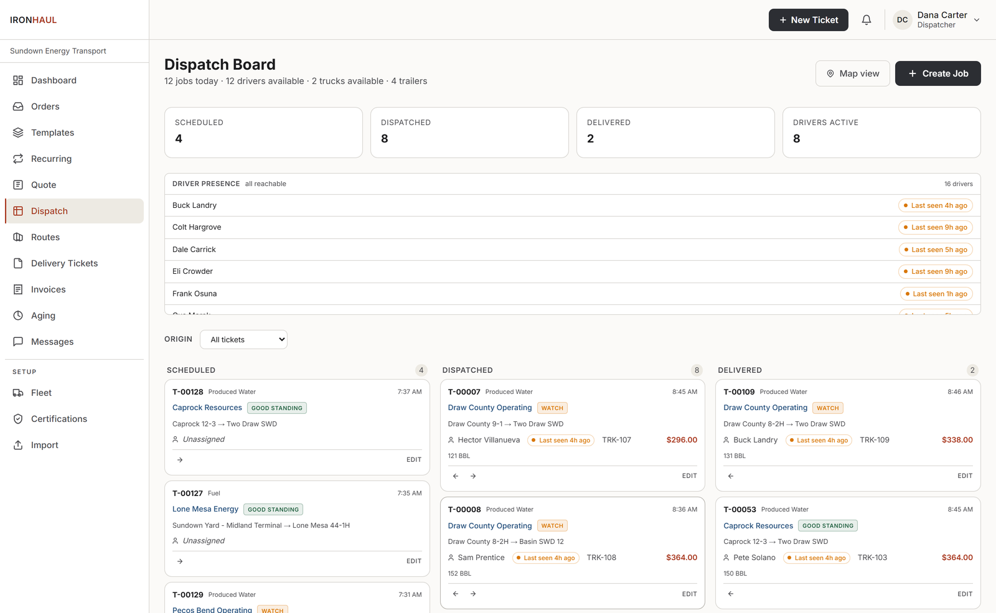This screenshot has width=996, height=613.
Task: Move delivered ticket T-00109 back
Action: click(x=731, y=476)
